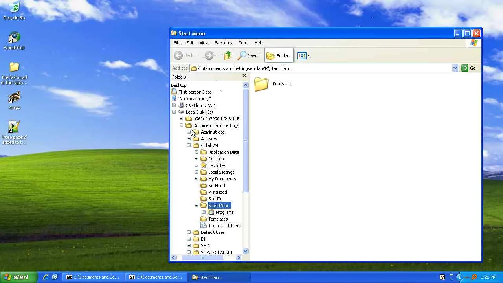Open the Address bar dropdown list
This screenshot has height=283, width=503.
[455, 68]
